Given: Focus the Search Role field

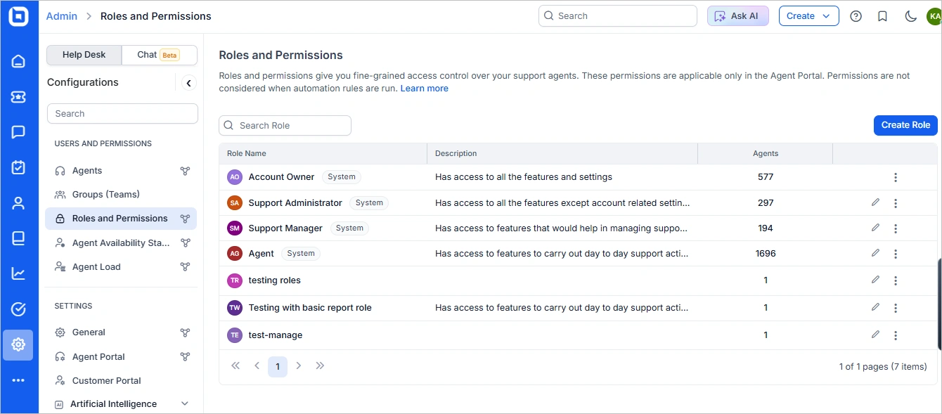Looking at the screenshot, I should tap(285, 125).
